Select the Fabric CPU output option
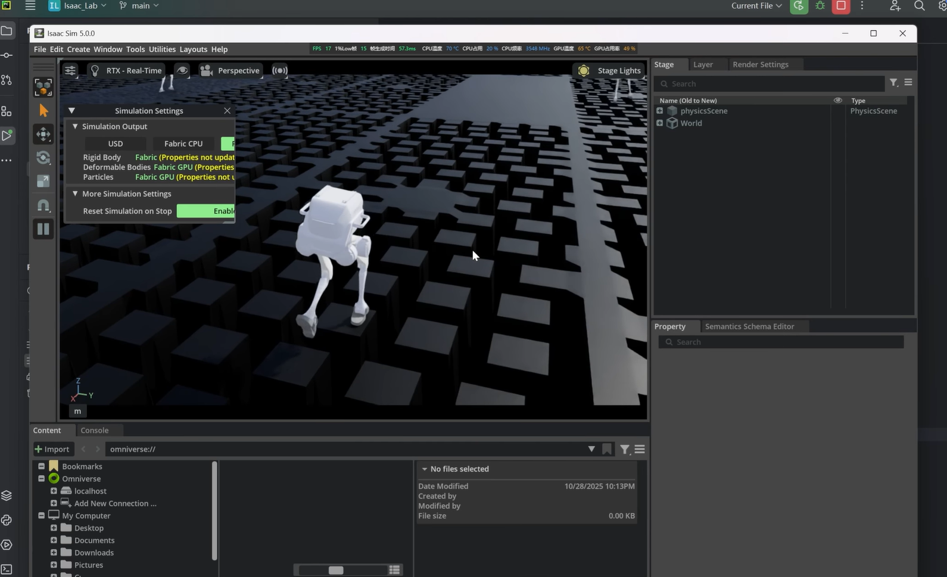 (x=183, y=144)
